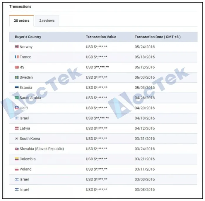Click the Transaction Date column header
Image resolution: width=205 pixels, height=201 pixels.
click(158, 37)
